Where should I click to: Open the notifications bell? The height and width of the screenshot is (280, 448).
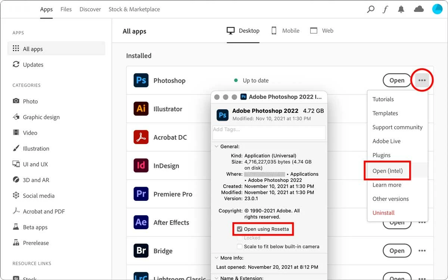pyautogui.click(x=401, y=9)
